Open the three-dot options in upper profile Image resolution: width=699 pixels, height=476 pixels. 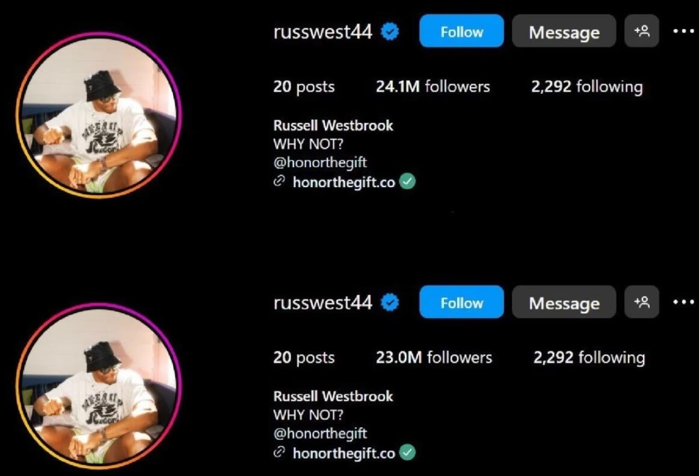click(683, 31)
